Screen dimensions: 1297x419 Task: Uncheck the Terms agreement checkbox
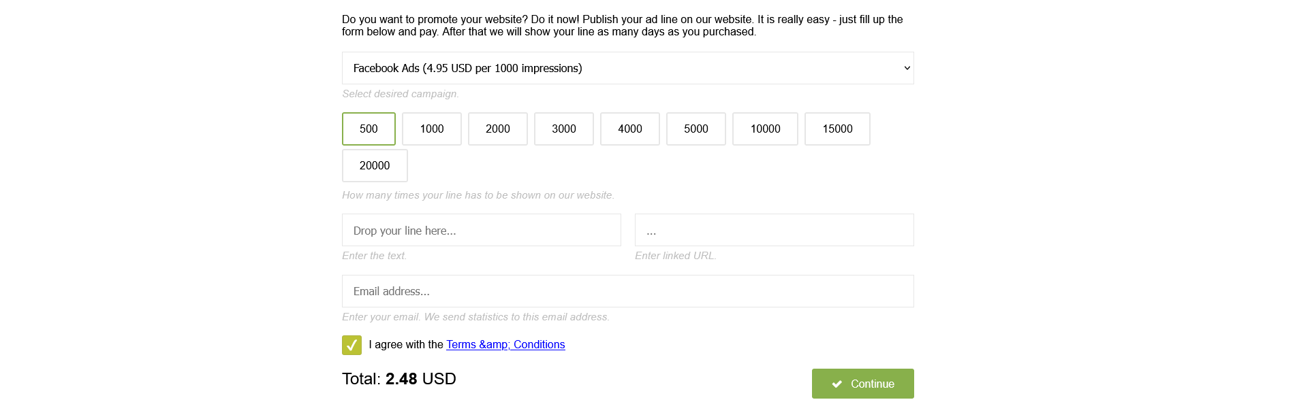pyautogui.click(x=351, y=345)
